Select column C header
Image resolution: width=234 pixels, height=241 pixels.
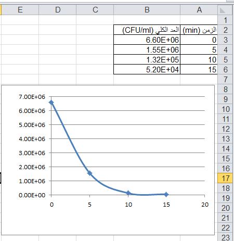(95, 10)
